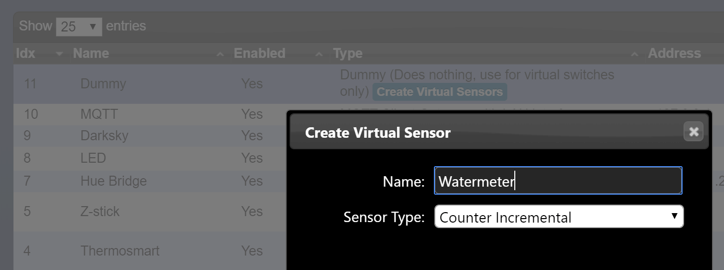The width and height of the screenshot is (724, 270).
Task: Click the Address column header
Action: pos(674,53)
